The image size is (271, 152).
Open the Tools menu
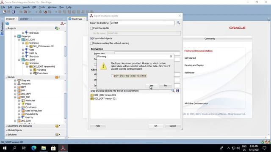42,7
